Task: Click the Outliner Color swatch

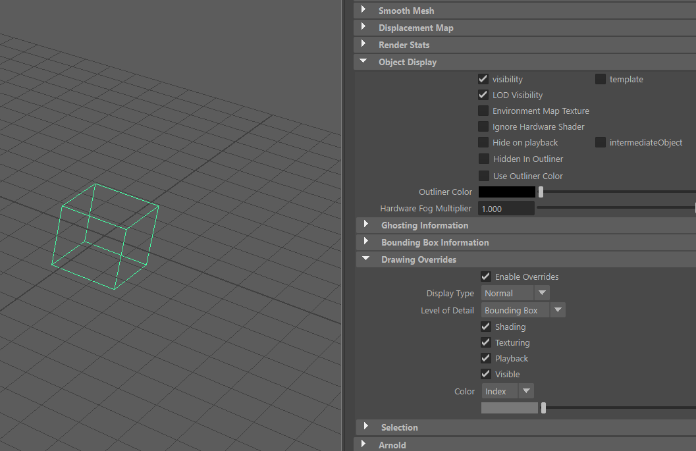Action: pos(507,192)
